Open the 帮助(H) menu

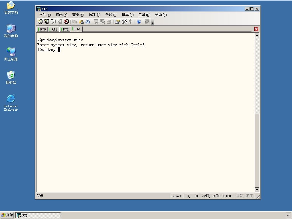pyautogui.click(x=161, y=15)
